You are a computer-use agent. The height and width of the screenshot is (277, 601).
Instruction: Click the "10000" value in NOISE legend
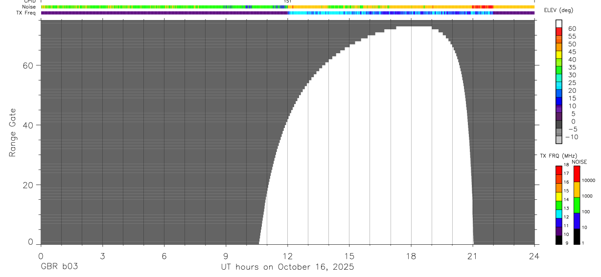tap(589, 181)
